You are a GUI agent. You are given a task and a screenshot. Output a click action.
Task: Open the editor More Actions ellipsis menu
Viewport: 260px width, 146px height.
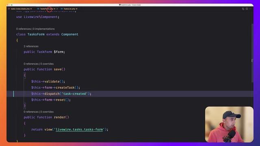point(250,9)
